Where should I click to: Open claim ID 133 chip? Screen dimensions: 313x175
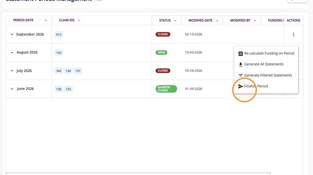click(x=68, y=89)
